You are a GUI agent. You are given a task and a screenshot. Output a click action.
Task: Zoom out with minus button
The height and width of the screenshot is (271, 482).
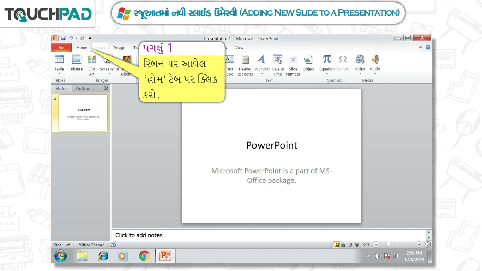tap(376, 245)
